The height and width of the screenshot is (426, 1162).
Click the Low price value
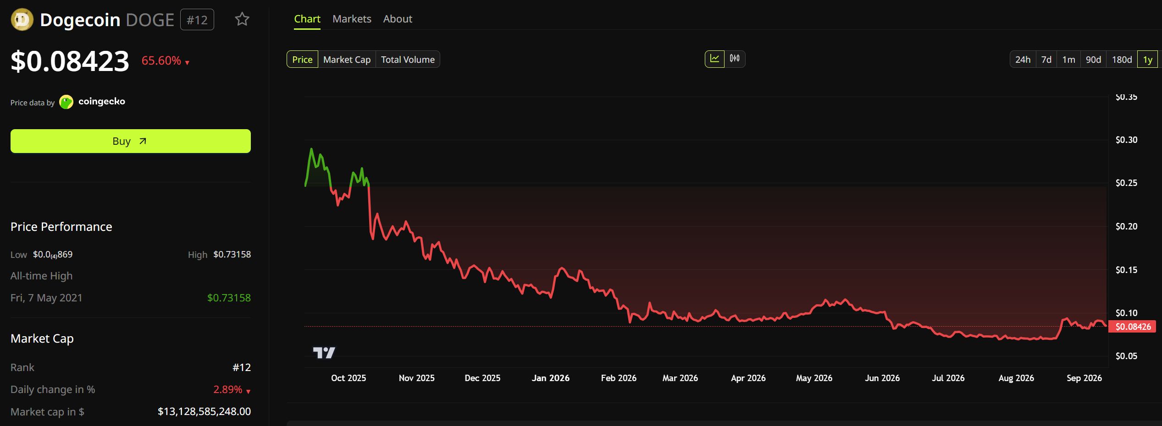53,255
